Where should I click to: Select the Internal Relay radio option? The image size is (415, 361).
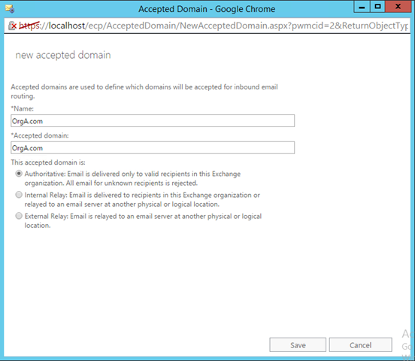[x=19, y=195]
